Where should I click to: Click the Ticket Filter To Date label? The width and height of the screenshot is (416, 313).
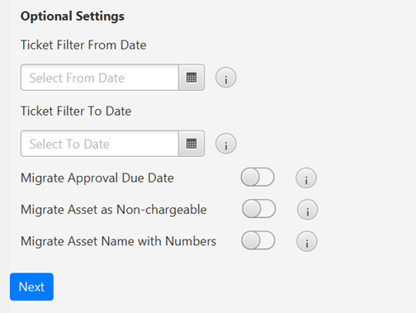click(x=76, y=111)
